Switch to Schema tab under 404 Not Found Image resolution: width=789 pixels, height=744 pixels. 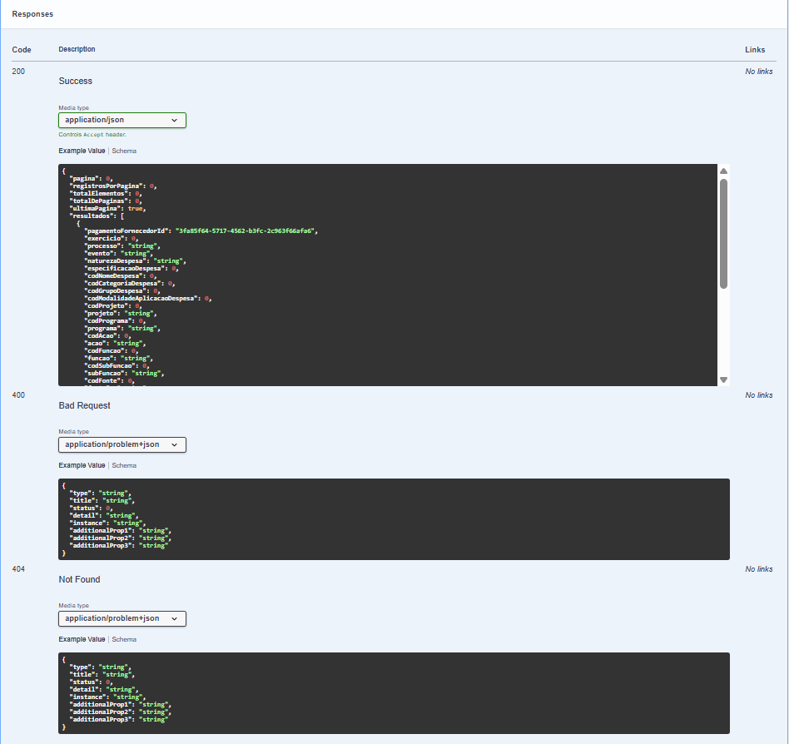tap(124, 639)
